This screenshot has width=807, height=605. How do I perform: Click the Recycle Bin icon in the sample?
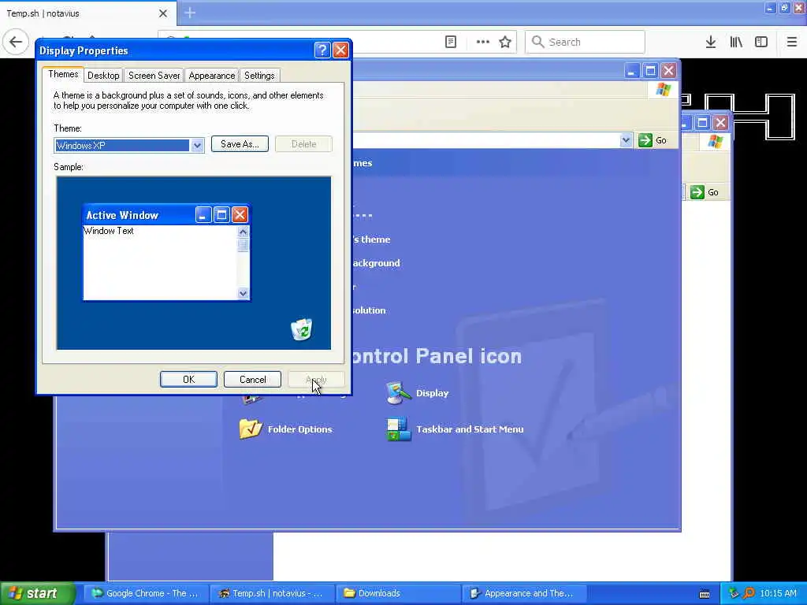click(x=302, y=329)
